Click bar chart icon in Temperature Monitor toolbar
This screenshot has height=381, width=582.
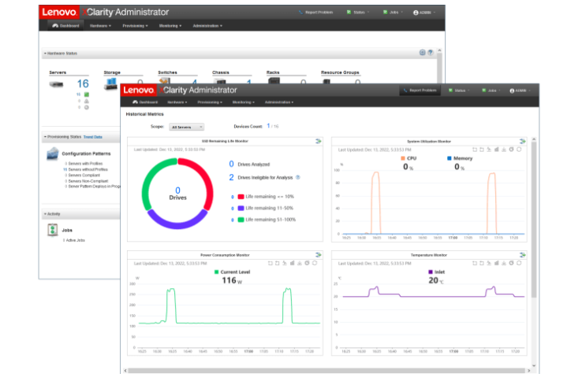coord(496,263)
